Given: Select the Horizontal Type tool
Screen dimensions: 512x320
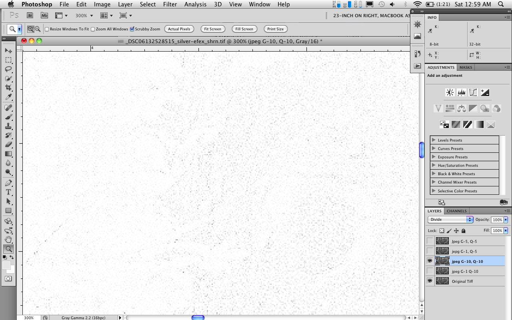Looking at the screenshot, I should point(8,192).
